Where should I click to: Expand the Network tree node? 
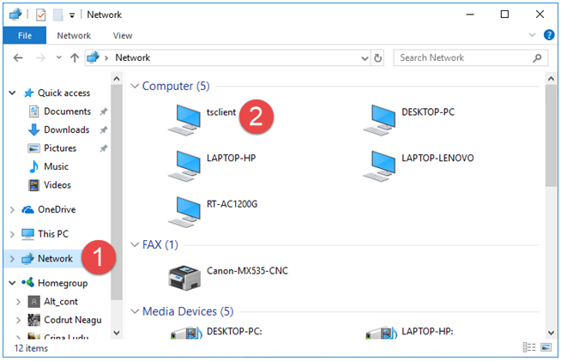[x=12, y=259]
